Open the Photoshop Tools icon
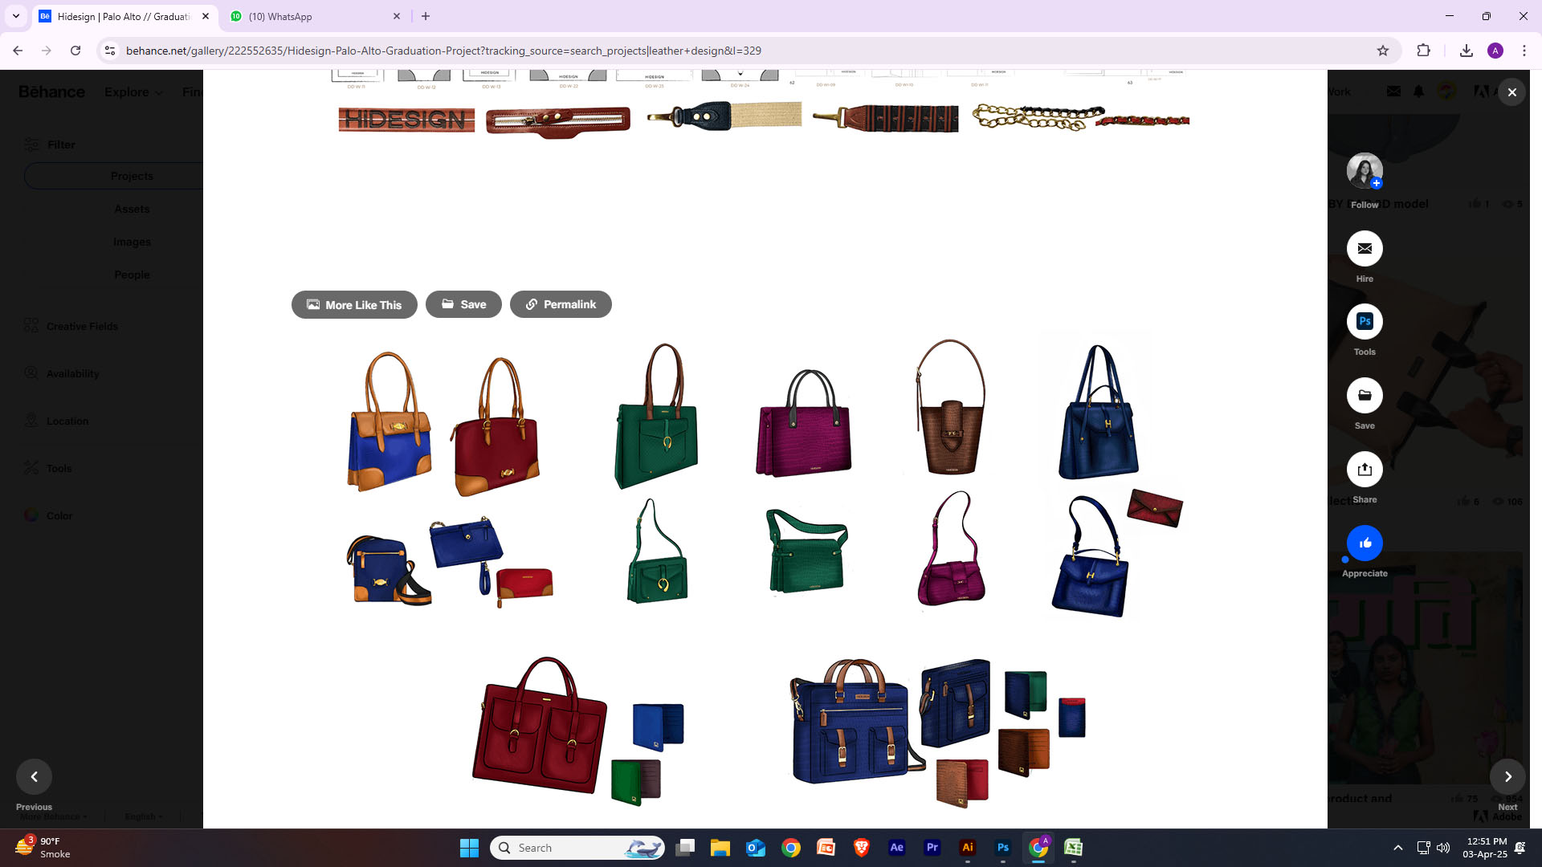The image size is (1542, 867). click(x=1365, y=322)
